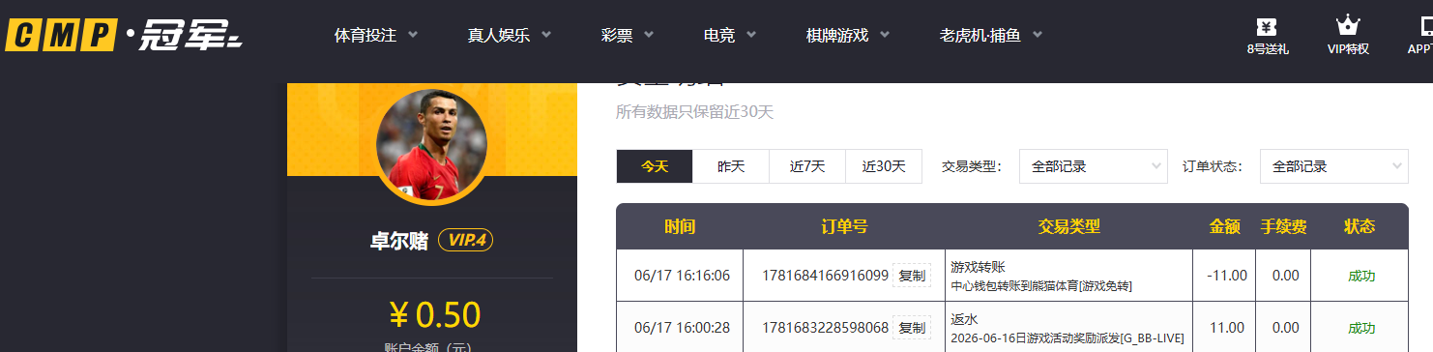Screen dimensions: 1433x352
Task: Open the 真人娱乐 menu
Action: pyautogui.click(x=499, y=36)
